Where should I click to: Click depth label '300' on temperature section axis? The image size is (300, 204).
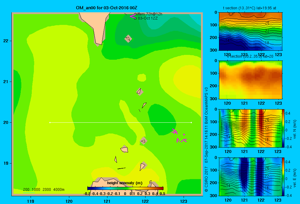click(x=214, y=50)
